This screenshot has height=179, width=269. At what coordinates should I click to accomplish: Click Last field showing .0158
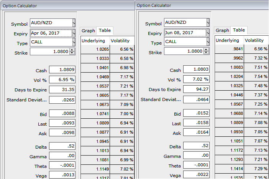(197, 123)
